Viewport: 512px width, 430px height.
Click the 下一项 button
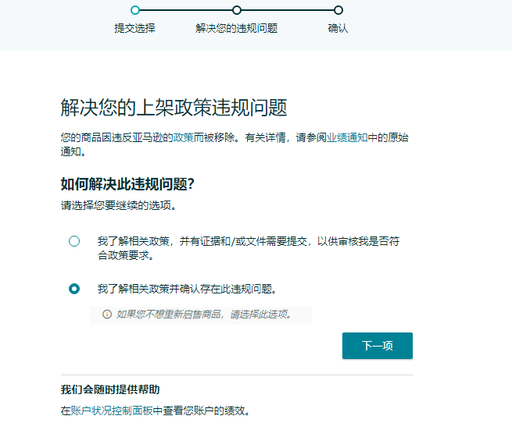point(378,346)
